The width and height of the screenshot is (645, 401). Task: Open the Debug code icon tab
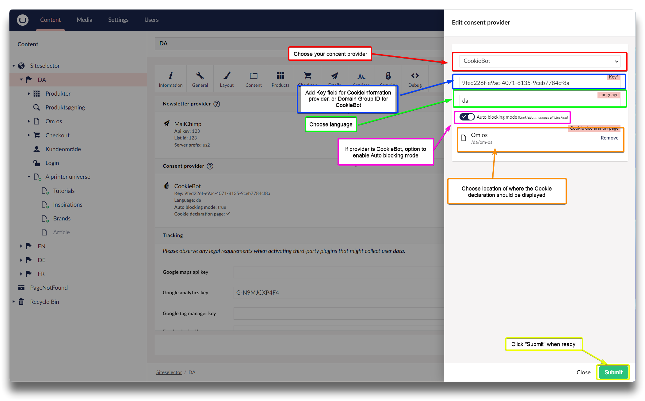415,76
